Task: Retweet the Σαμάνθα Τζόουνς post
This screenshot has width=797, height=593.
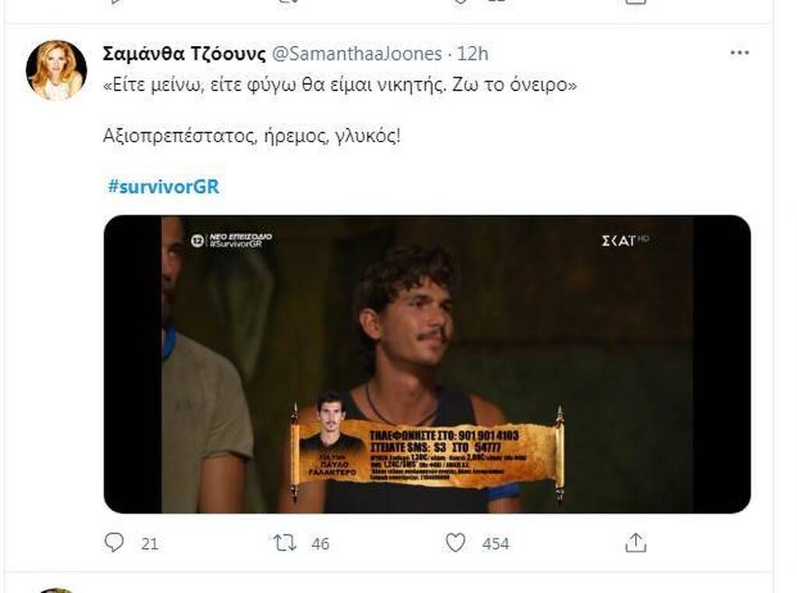Action: 285,543
